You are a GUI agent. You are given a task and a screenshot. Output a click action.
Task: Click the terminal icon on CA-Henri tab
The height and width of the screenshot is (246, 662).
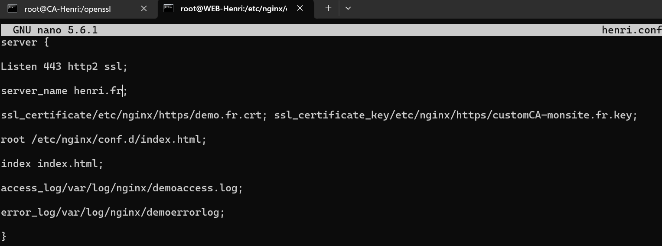pyautogui.click(x=13, y=9)
